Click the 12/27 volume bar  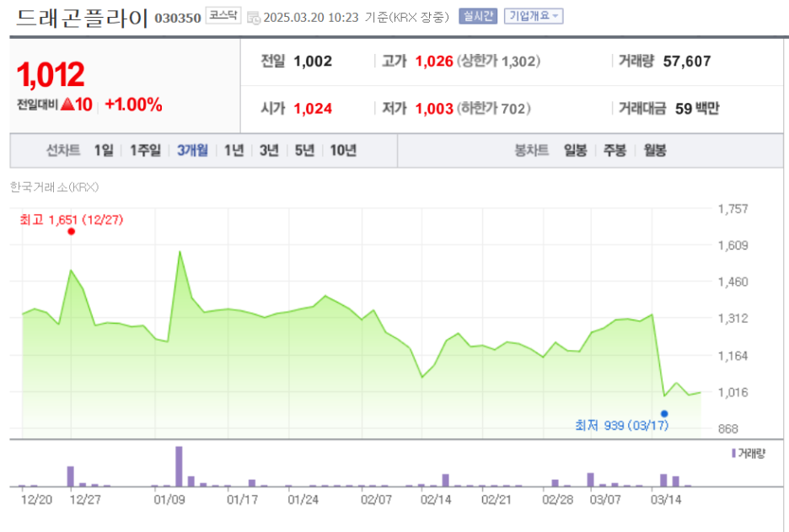click(71, 476)
